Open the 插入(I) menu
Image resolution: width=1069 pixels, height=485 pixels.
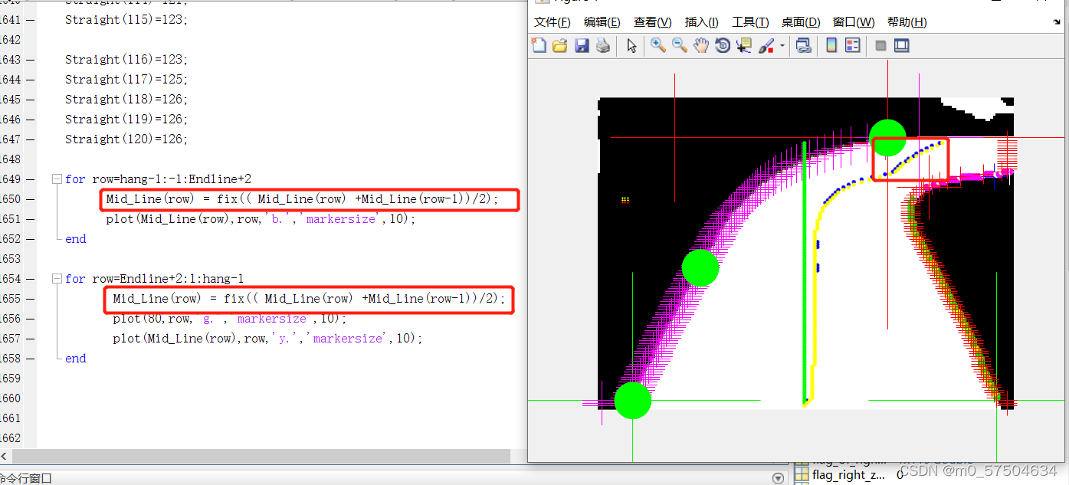coord(702,22)
